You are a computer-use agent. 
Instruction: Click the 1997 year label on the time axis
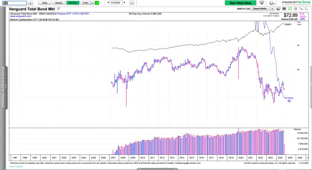pos(15,158)
